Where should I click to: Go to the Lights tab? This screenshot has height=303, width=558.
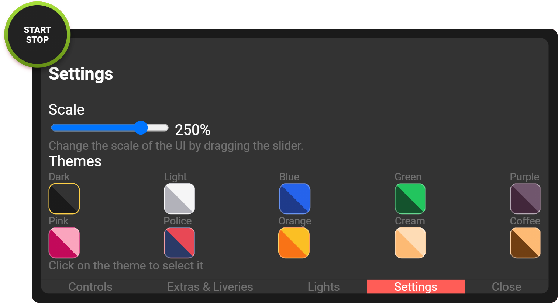tap(324, 287)
